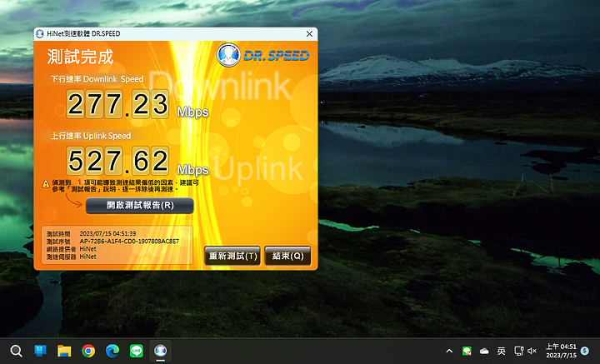Launch Microsoft Edge from the taskbar
Screen dimensions: 600x364
point(112,351)
